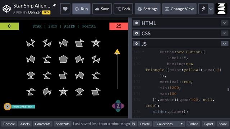Viewport: 230px width, 129px height.
Task: Click fourth shape in second row
Action: [79, 59]
